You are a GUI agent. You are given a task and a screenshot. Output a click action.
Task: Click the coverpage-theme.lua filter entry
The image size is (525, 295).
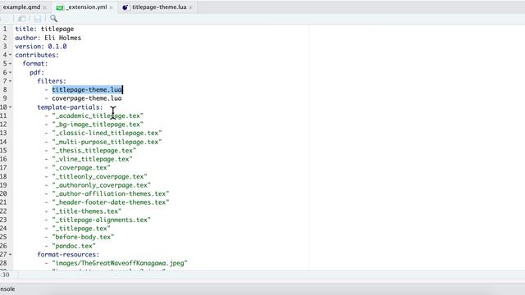(x=87, y=98)
